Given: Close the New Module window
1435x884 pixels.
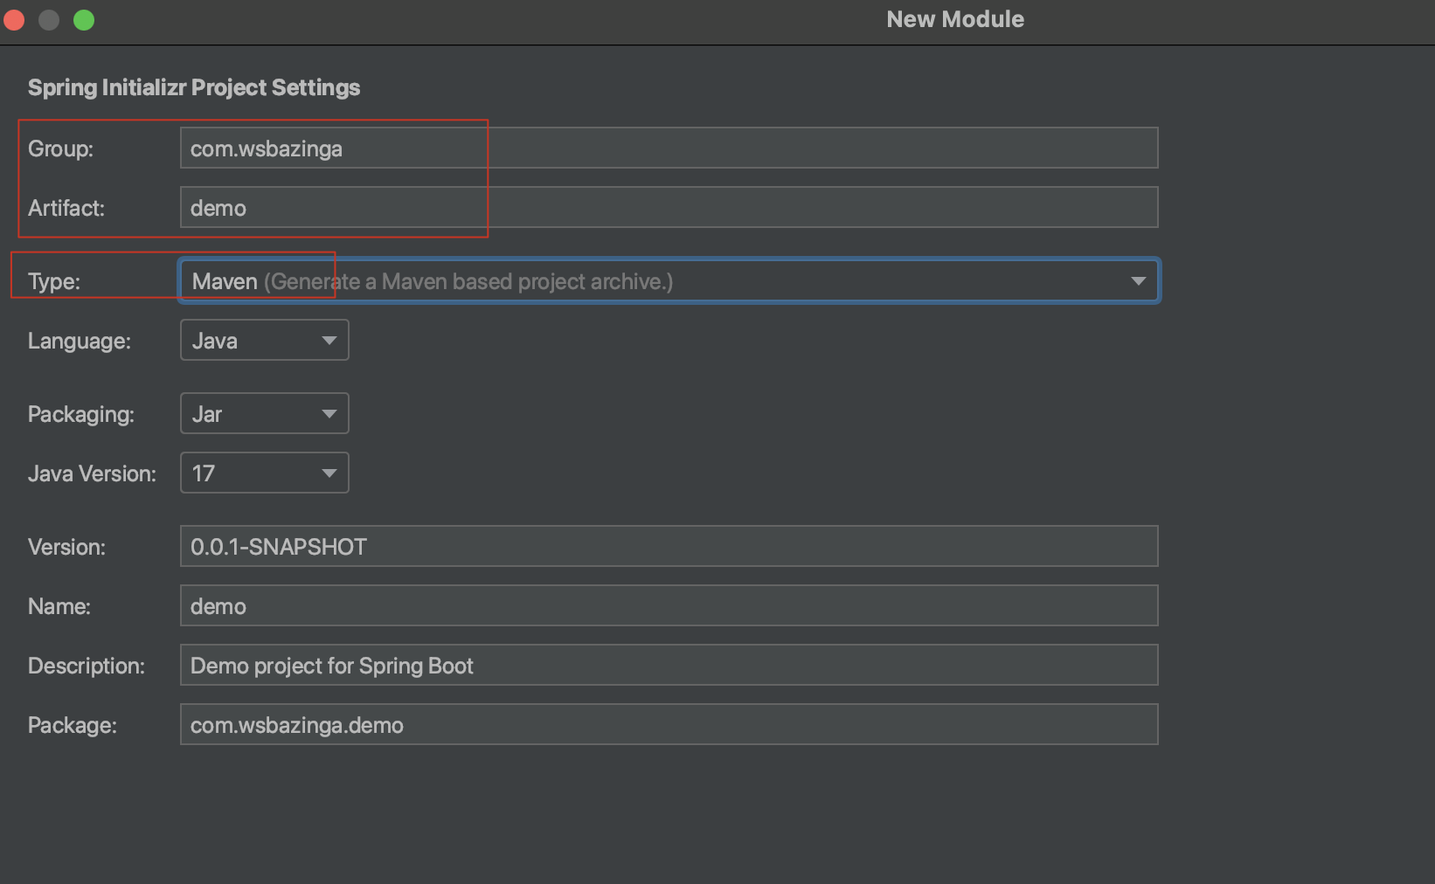Looking at the screenshot, I should click(x=14, y=19).
